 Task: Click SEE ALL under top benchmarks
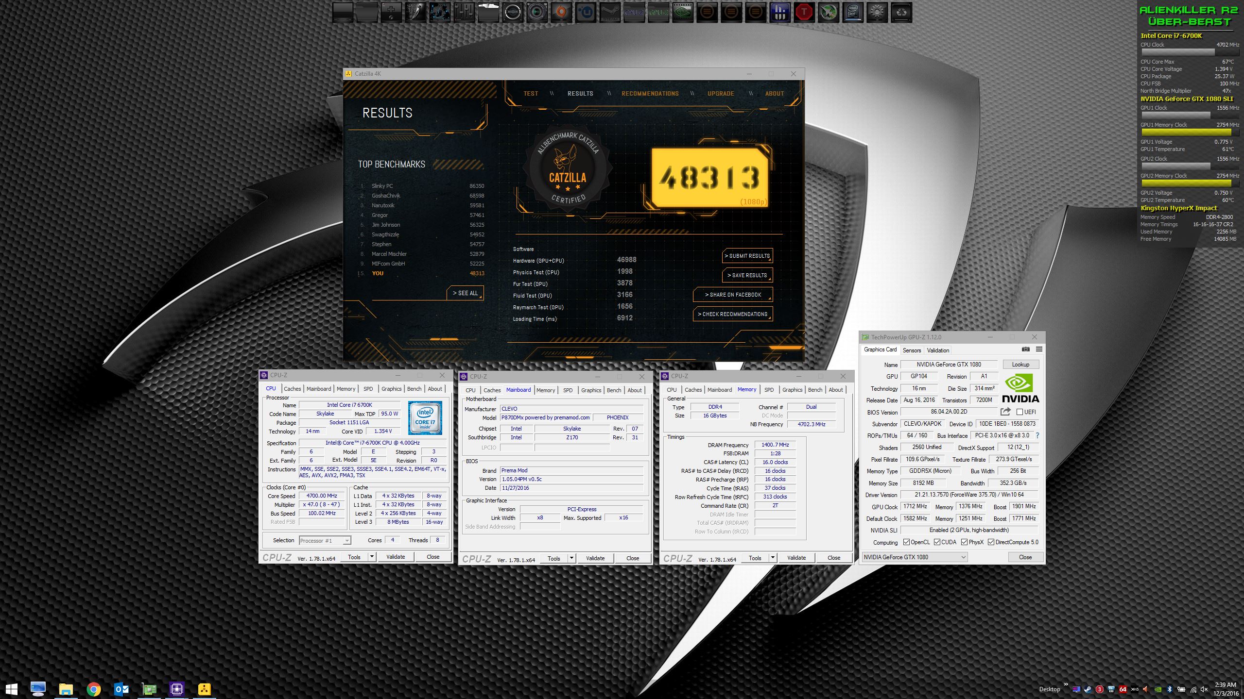[465, 293]
